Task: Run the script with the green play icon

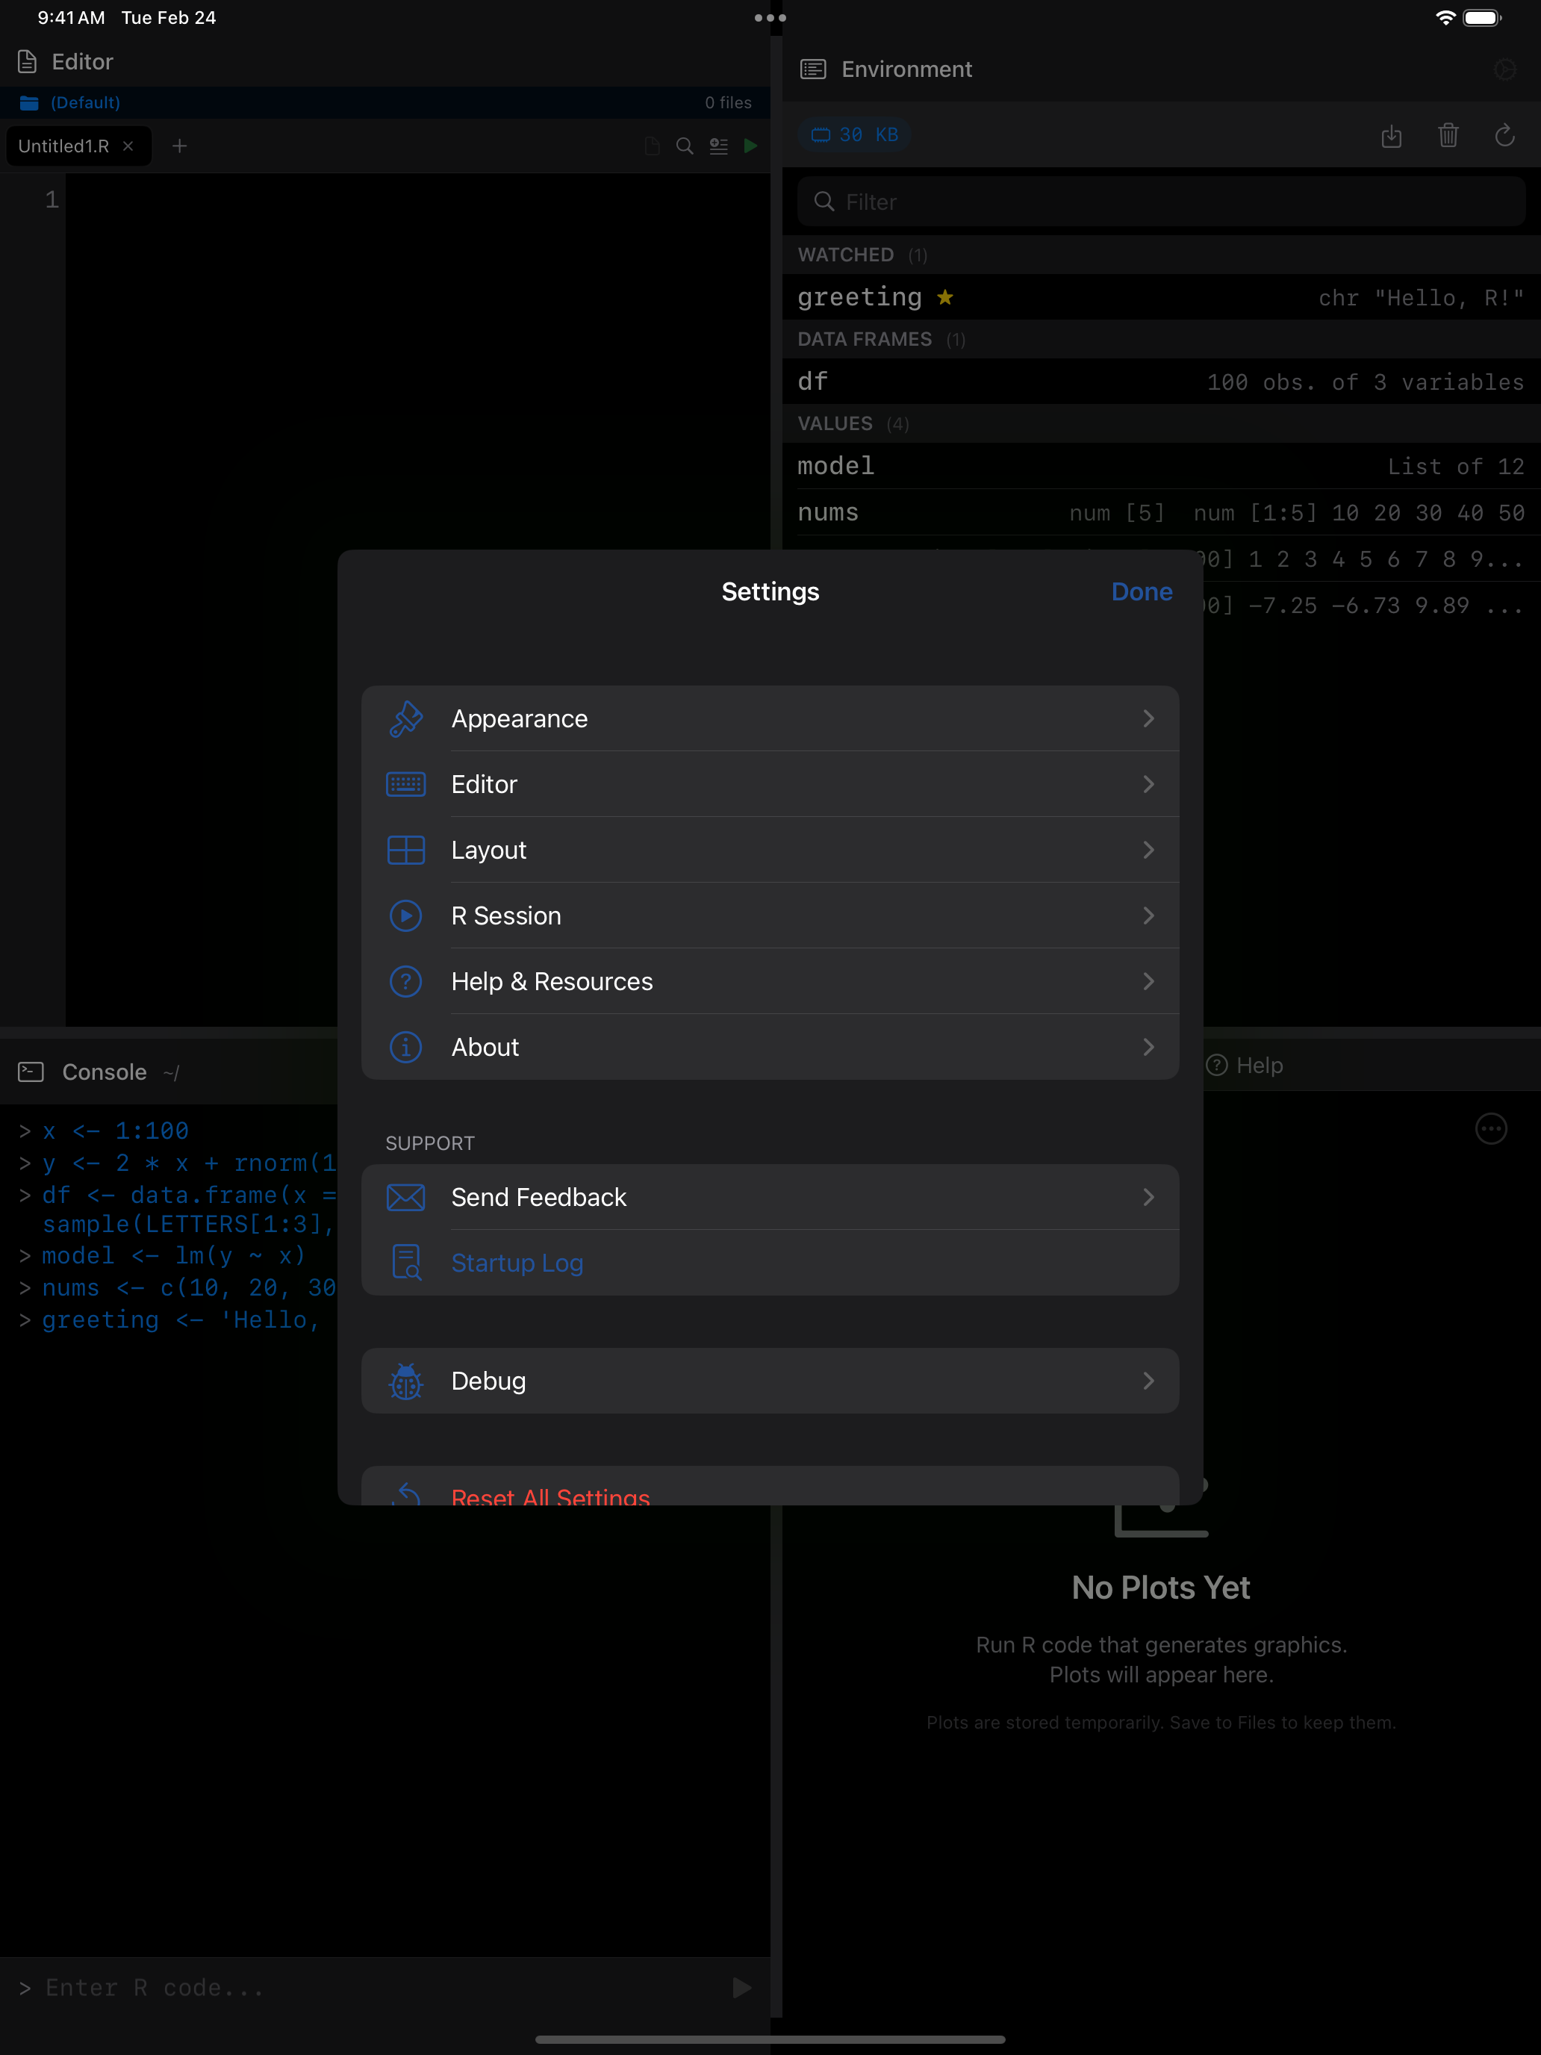Action: [x=751, y=146]
